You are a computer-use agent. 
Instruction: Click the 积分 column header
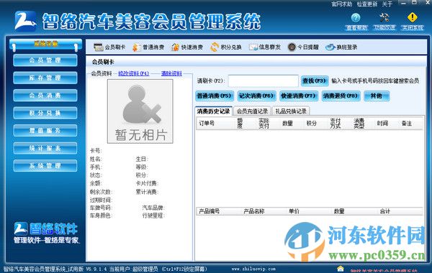click(312, 124)
